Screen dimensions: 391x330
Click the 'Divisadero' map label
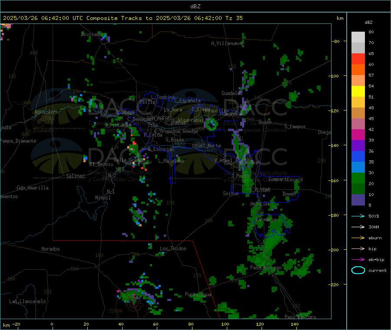tap(94, 34)
